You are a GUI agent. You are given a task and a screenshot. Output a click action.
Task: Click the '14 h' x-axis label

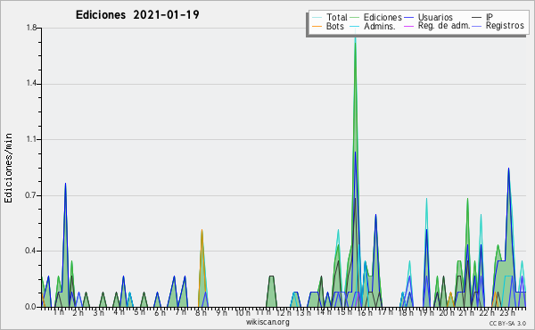coord(324,312)
